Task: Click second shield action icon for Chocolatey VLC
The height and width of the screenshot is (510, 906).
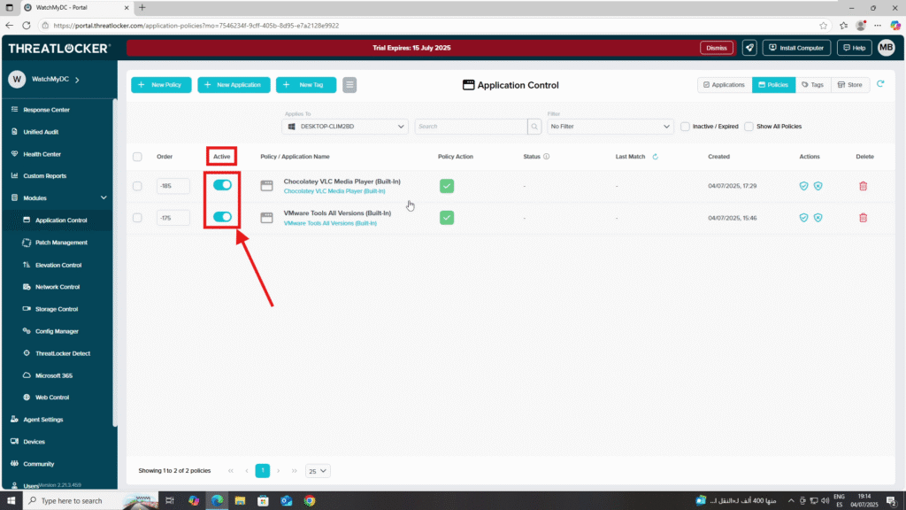Action: tap(818, 186)
